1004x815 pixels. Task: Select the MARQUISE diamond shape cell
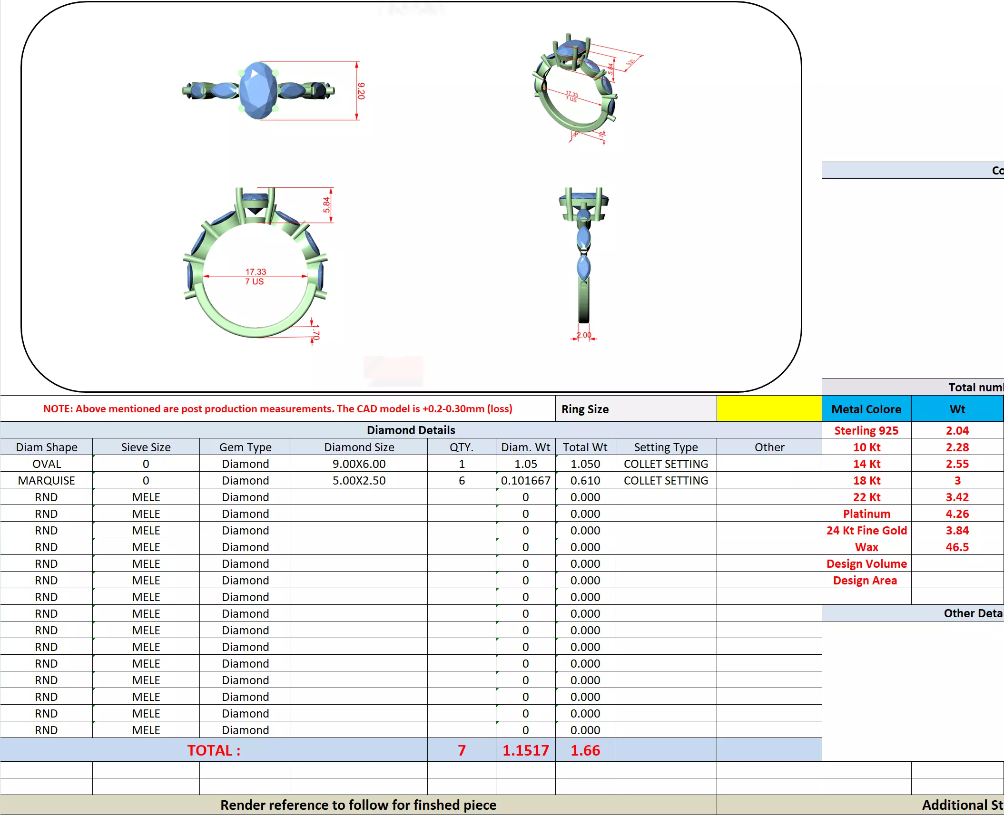click(x=46, y=480)
